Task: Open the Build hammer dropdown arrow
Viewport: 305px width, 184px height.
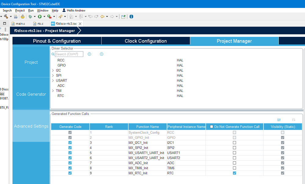Action: pos(11,17)
